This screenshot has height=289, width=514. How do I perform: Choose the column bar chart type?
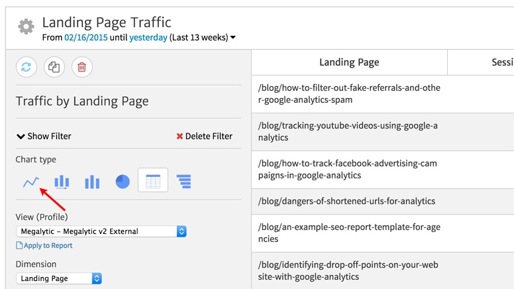pyautogui.click(x=92, y=182)
